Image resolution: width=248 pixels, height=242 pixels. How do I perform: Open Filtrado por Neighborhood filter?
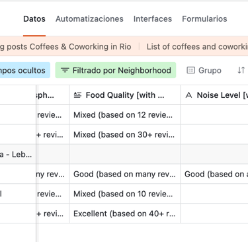pyautogui.click(x=116, y=70)
